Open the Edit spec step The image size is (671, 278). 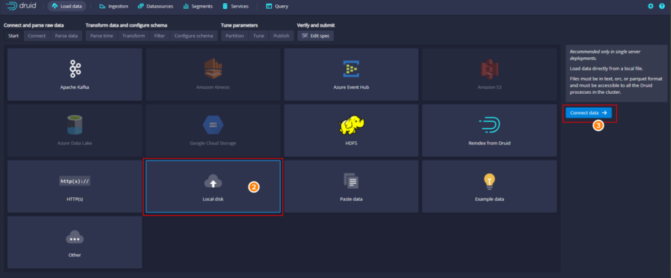(316, 36)
